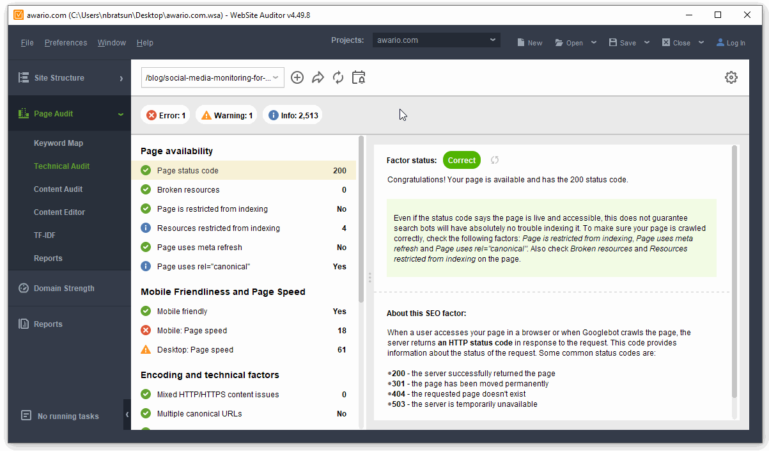Image resolution: width=769 pixels, height=451 pixels.
Task: Open the Window menu
Action: click(112, 43)
